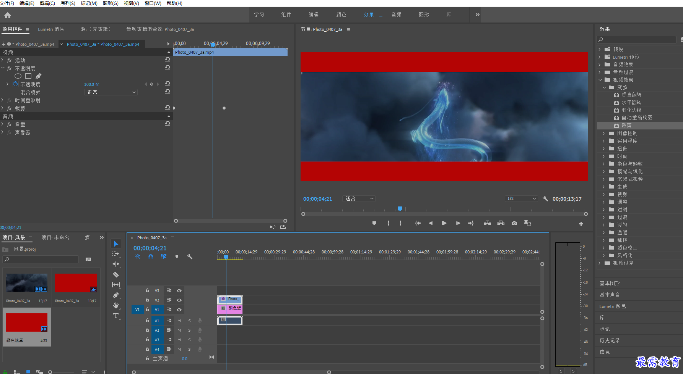Select the Pen tool in the tools panel

(x=116, y=295)
